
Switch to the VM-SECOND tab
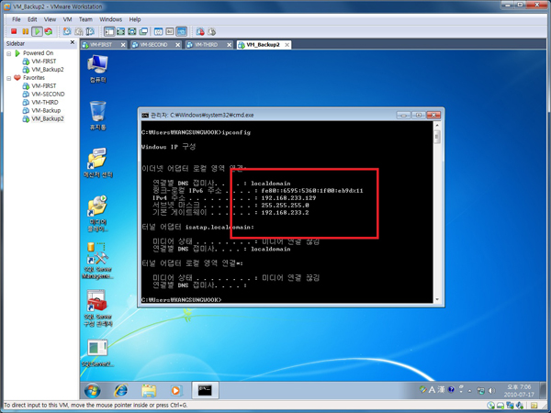[153, 45]
